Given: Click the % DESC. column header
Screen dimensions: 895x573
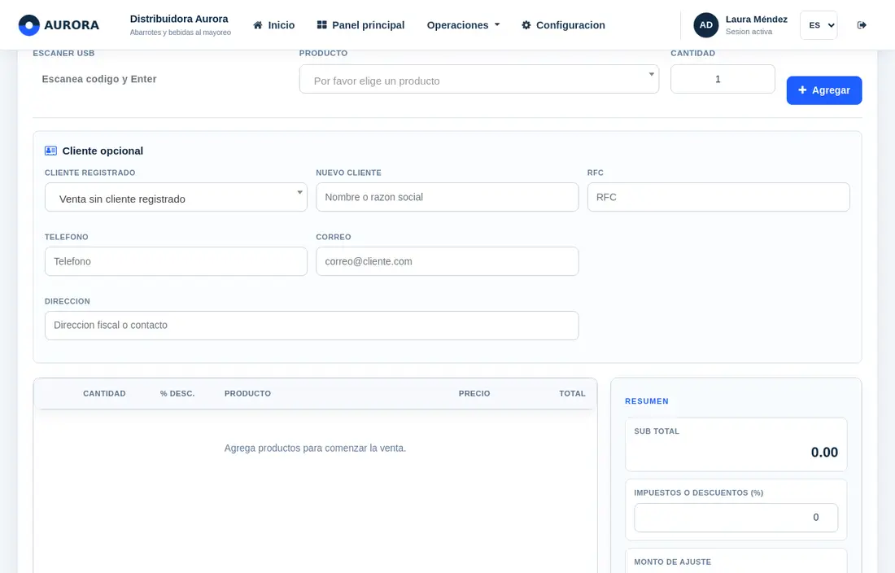Looking at the screenshot, I should click(177, 394).
